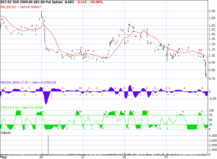Select the leftmost green arrow in MACD panel
Image resolution: width=217 pixels, height=159 pixels.
pyautogui.click(x=2, y=95)
